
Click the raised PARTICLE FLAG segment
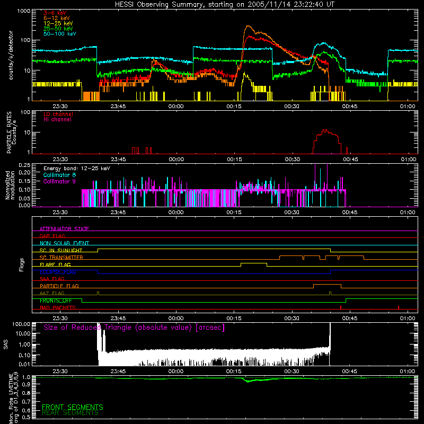[327, 285]
